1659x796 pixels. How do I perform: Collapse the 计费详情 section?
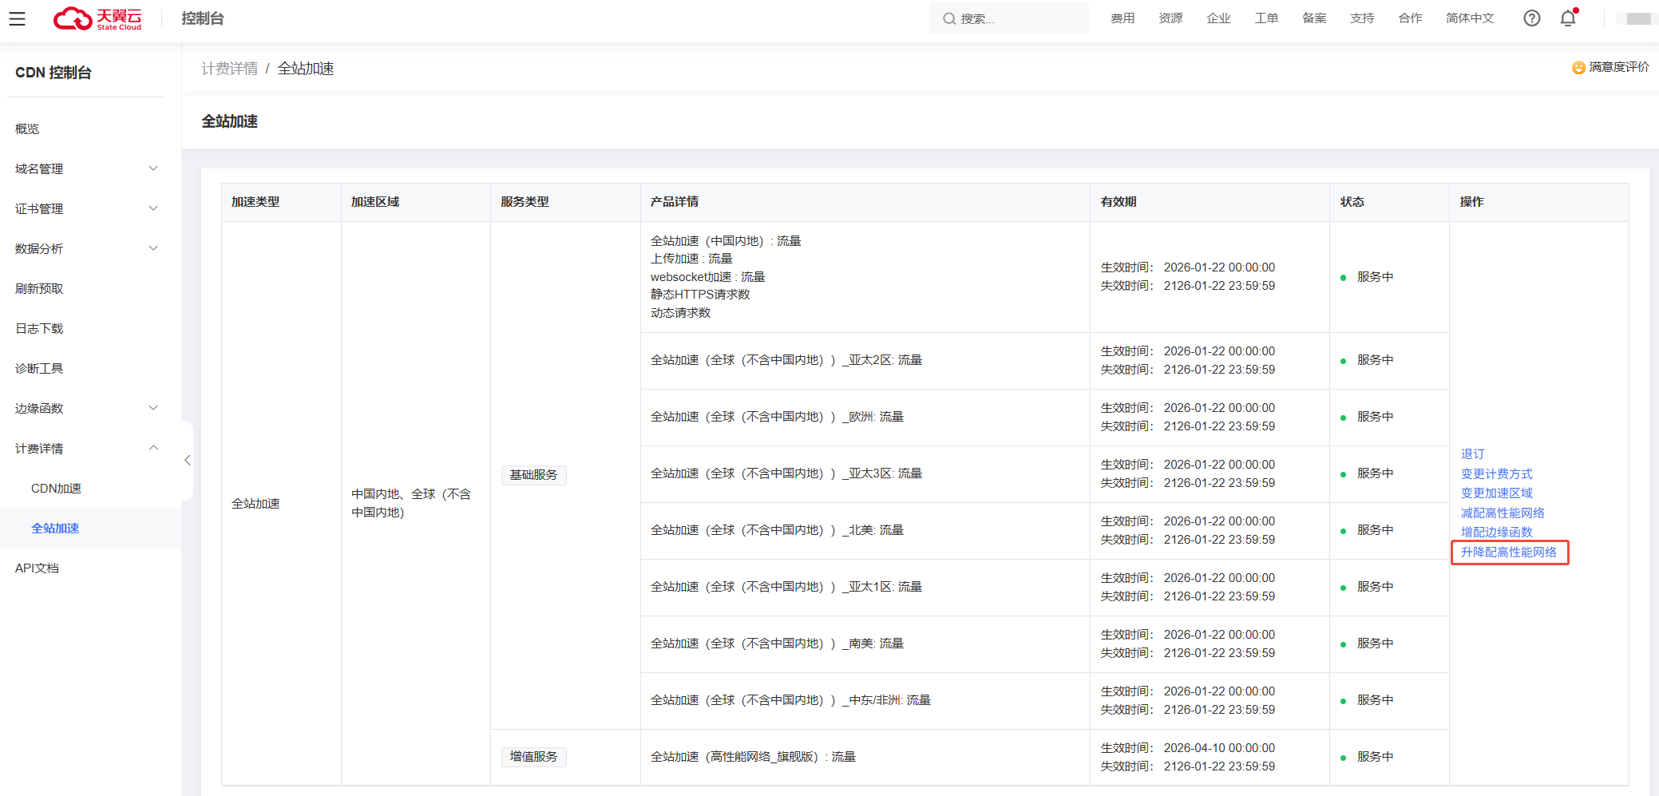[86, 449]
